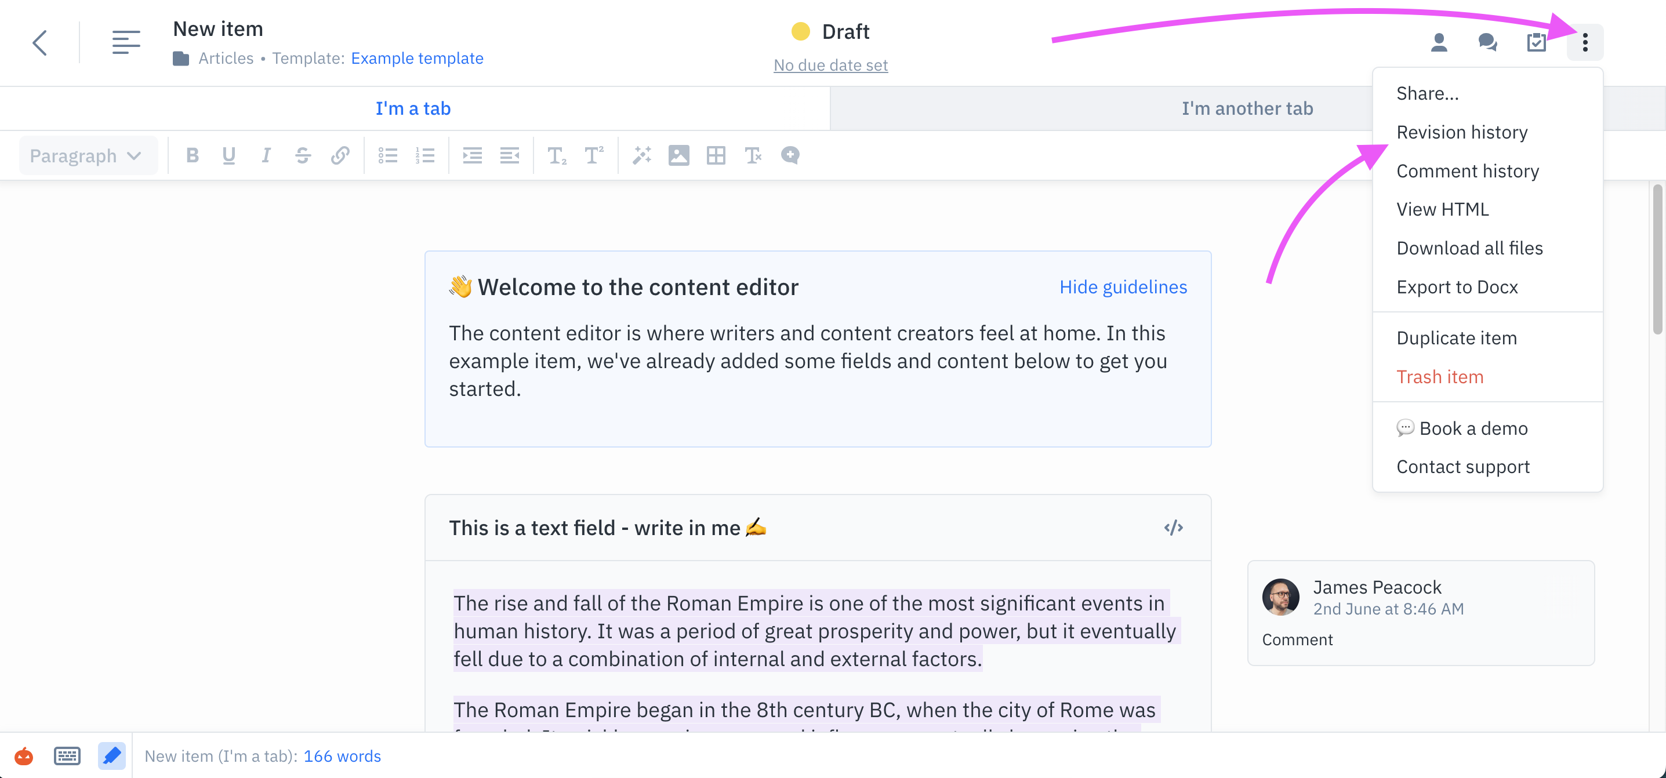Click the Hide guidelines link
The image size is (1666, 778).
[x=1123, y=286]
